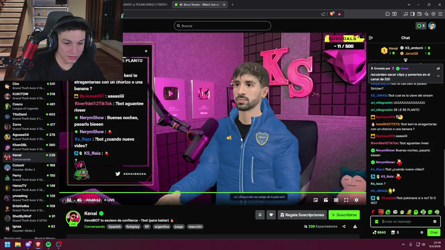This screenshot has height=250, width=445.
Task: Open the KICKs balance badge showing 5
Action: pyautogui.click(x=421, y=26)
